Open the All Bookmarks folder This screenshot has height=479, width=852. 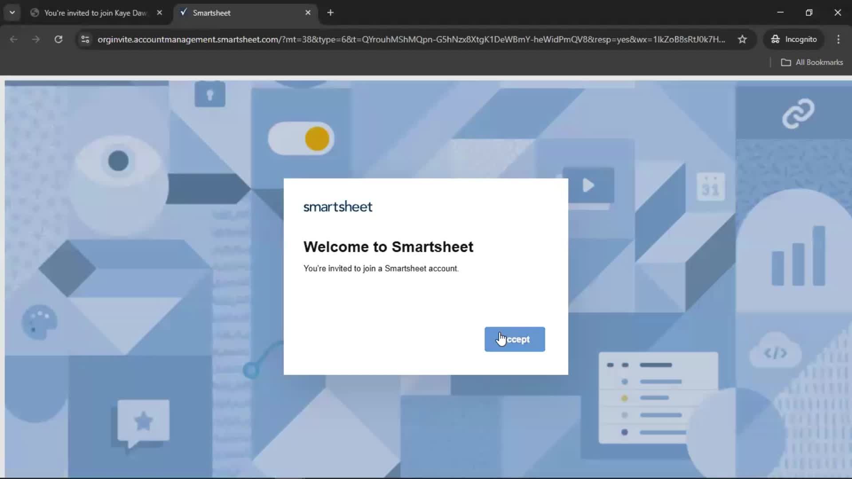tap(812, 62)
